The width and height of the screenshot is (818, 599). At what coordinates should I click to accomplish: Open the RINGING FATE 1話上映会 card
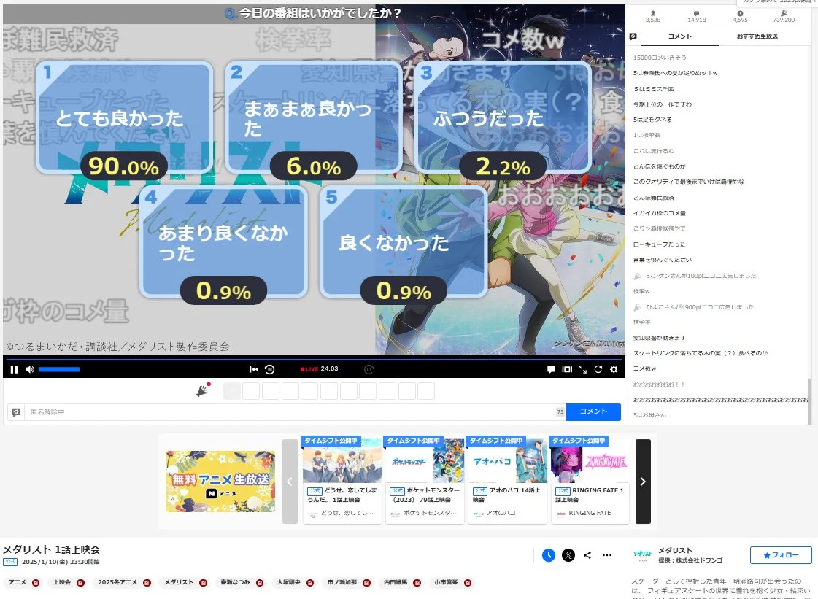(590, 480)
